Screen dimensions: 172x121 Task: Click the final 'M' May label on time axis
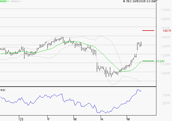point(128,119)
